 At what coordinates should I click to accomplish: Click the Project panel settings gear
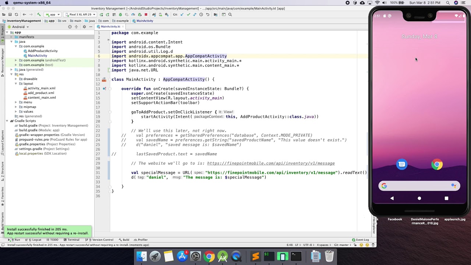pyautogui.click(x=84, y=27)
